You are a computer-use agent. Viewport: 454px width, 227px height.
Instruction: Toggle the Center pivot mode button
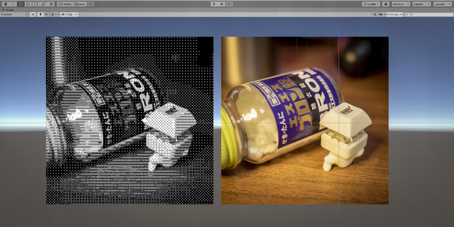pos(64,4)
